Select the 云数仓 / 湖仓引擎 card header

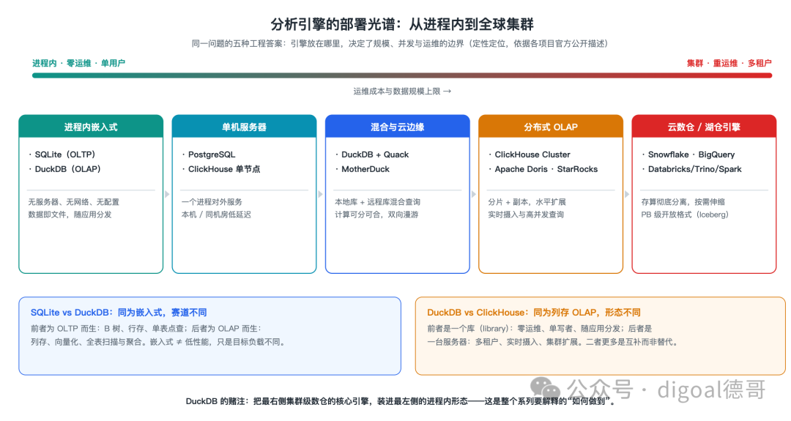click(x=705, y=127)
